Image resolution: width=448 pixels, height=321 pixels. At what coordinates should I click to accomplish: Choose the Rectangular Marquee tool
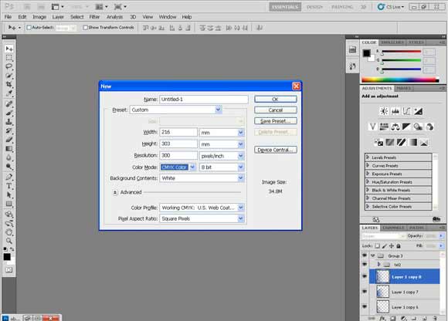(8, 58)
